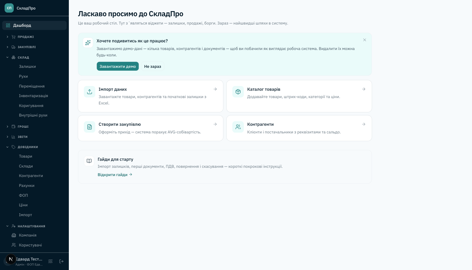Click the Імпорт даних upload icon
472x270 pixels.
90,92
